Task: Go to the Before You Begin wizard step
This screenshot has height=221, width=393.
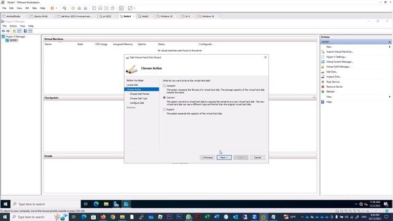Action: (x=135, y=80)
